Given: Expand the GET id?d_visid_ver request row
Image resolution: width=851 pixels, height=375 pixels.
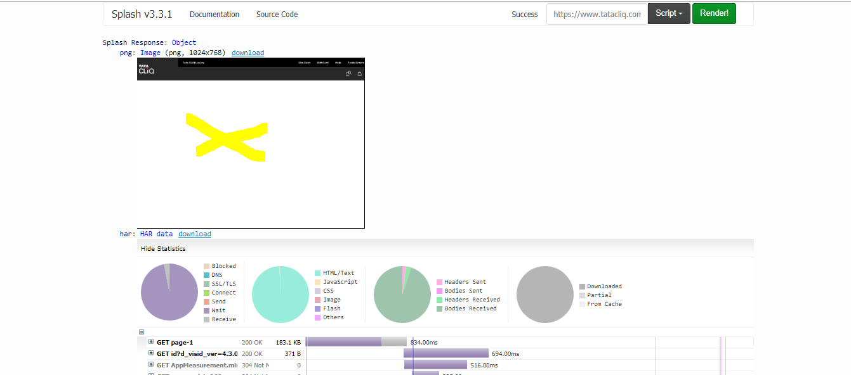Looking at the screenshot, I should coord(151,353).
